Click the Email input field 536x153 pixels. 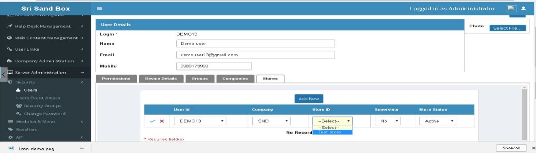255,55
